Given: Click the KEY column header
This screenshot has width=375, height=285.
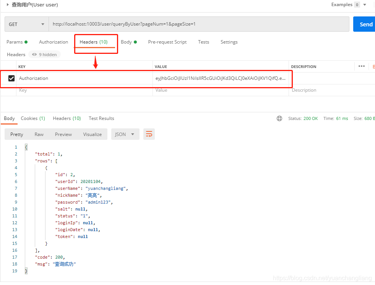Looking at the screenshot, I should click(x=22, y=67).
